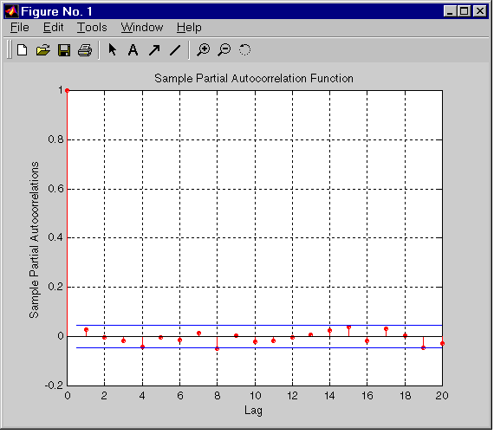Expand the Tools menu
Viewport: 494px width, 434px height.
pyautogui.click(x=92, y=28)
